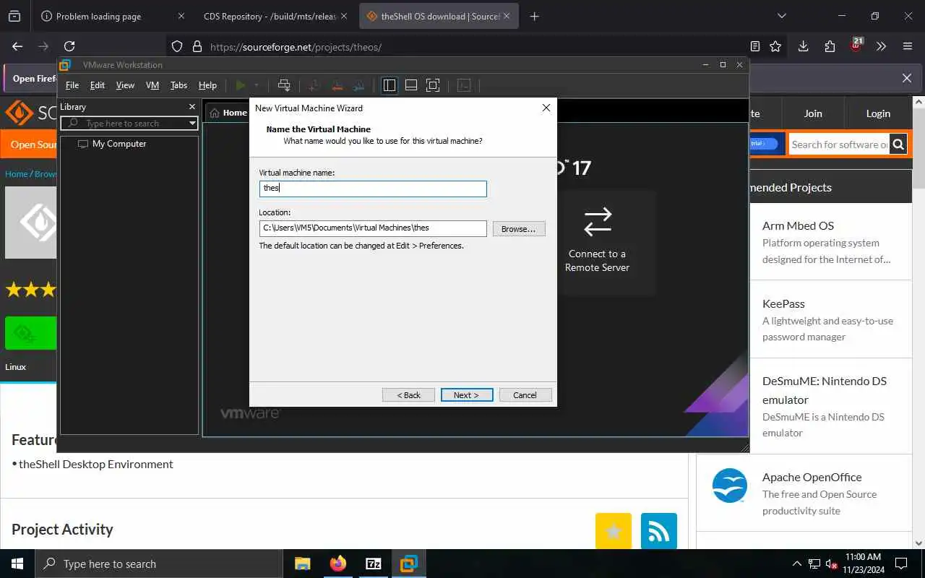Image resolution: width=925 pixels, height=578 pixels.
Task: Click the SourceForge search magnifier button
Action: pyautogui.click(x=898, y=144)
